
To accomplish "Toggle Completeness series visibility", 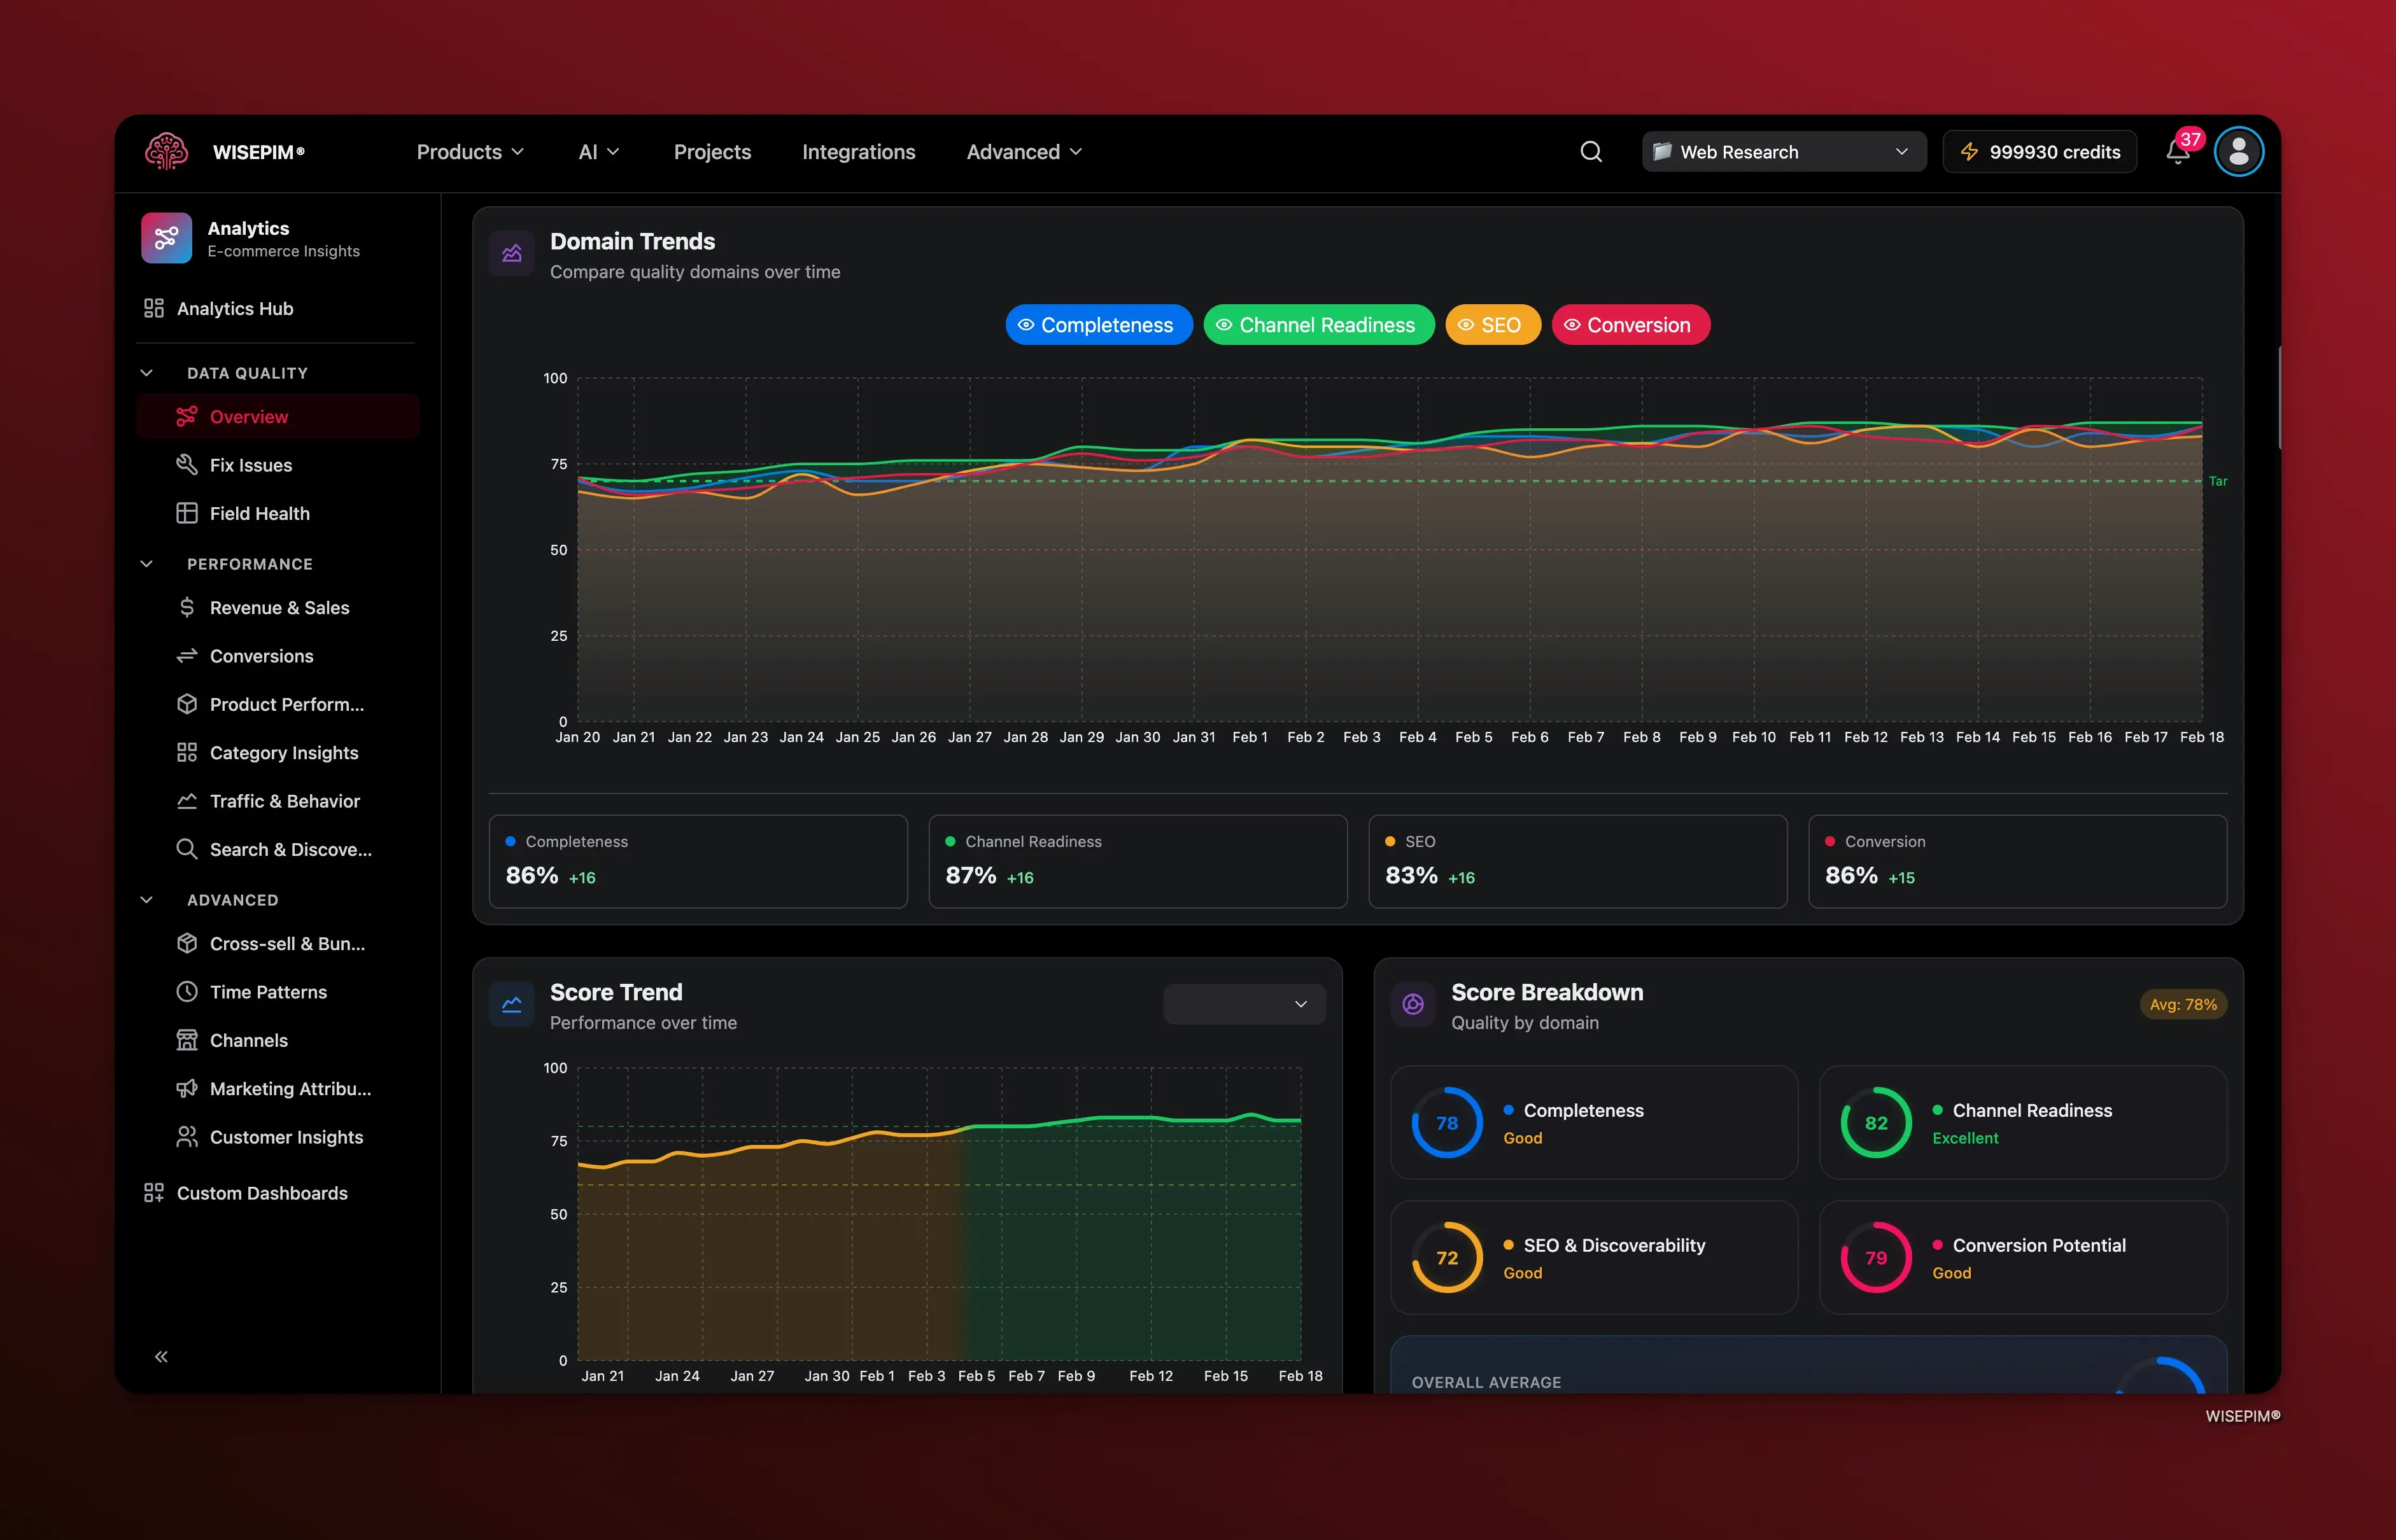I will [x=1098, y=325].
